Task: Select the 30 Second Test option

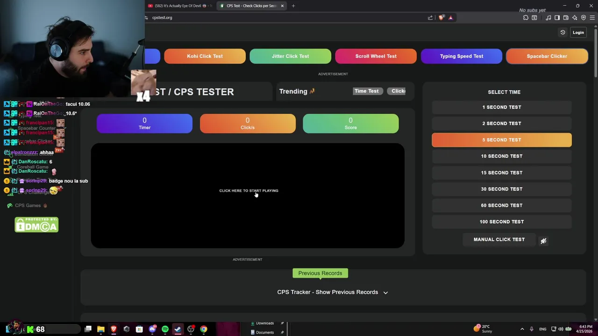Action: (x=502, y=189)
